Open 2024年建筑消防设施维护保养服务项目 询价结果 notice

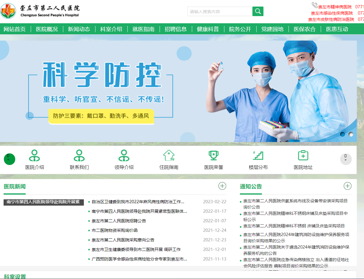click(x=296, y=238)
